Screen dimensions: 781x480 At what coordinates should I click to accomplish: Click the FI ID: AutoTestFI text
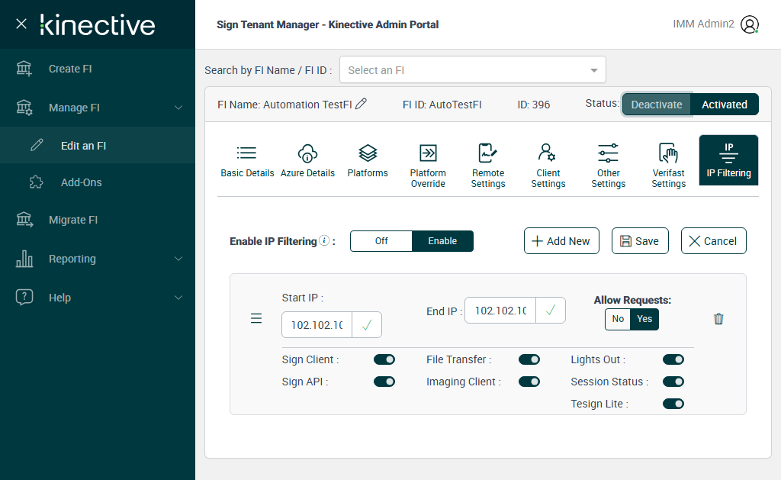click(x=442, y=105)
